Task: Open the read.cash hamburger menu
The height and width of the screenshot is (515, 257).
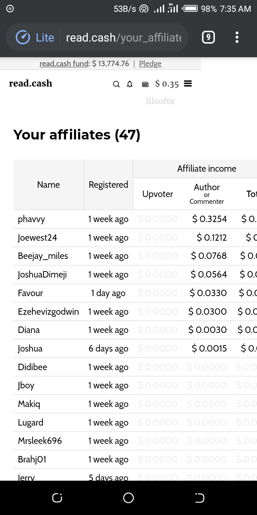Action: coord(188,84)
